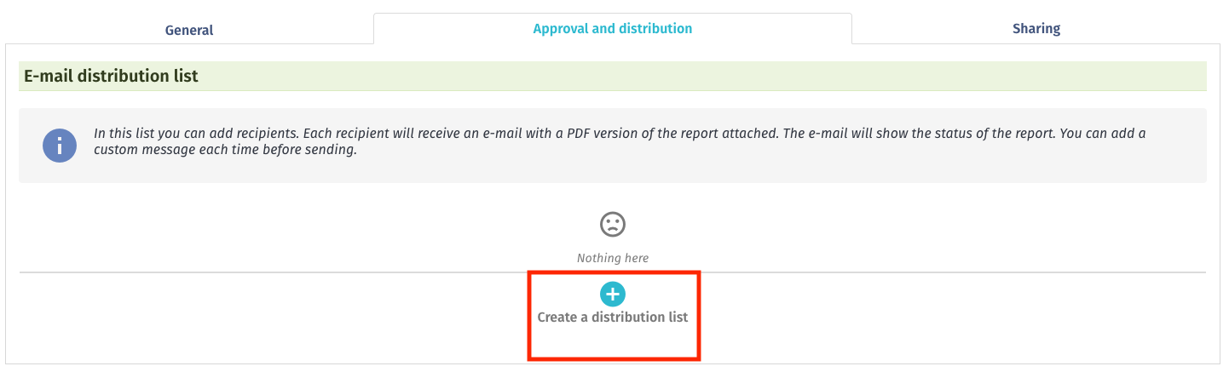Click the gray information banner background
1229x372 pixels.
point(613,145)
